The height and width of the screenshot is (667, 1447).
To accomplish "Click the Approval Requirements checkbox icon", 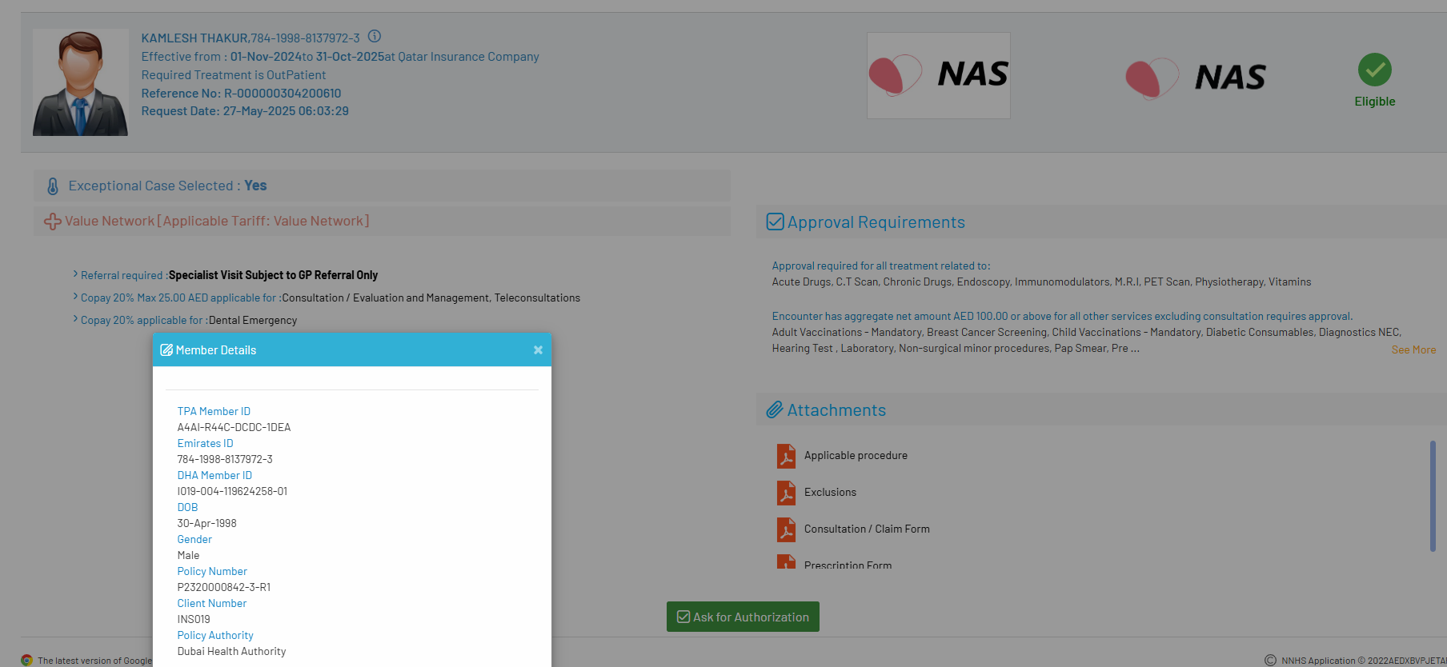I will 775,222.
